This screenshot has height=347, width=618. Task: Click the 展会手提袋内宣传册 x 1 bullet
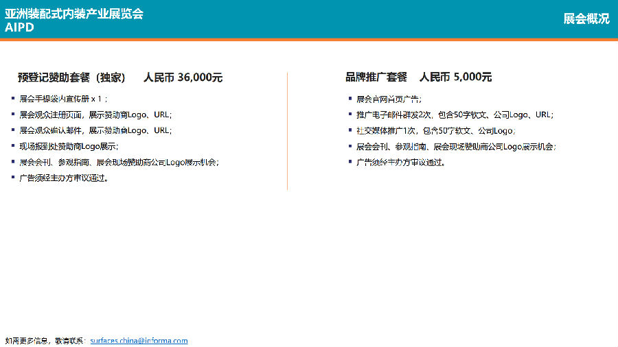pyautogui.click(x=63, y=99)
